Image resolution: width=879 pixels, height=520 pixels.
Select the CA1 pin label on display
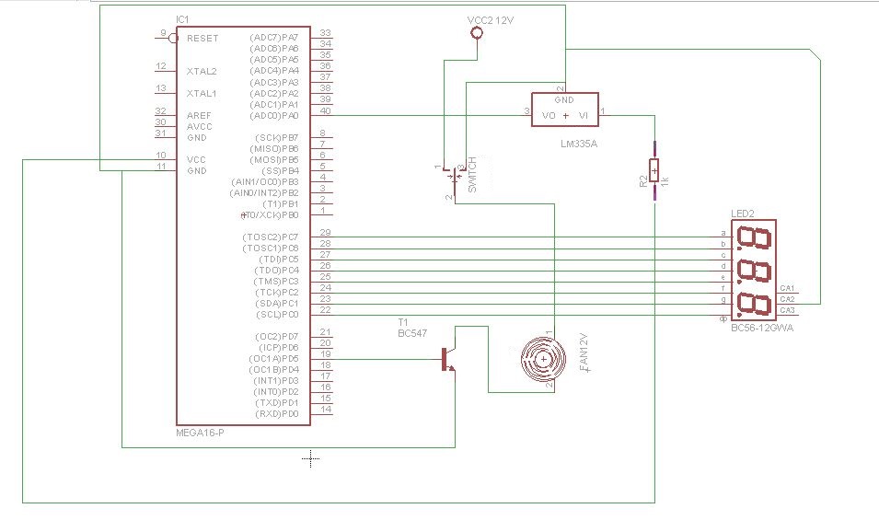[787, 288]
